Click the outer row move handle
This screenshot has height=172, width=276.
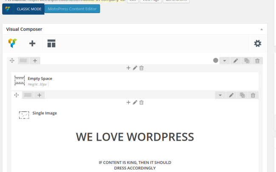12,60
